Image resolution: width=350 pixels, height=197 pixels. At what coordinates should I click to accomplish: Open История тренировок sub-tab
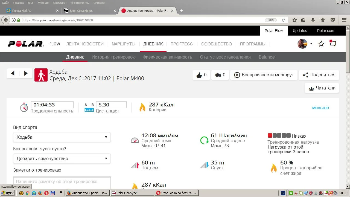pos(113,57)
